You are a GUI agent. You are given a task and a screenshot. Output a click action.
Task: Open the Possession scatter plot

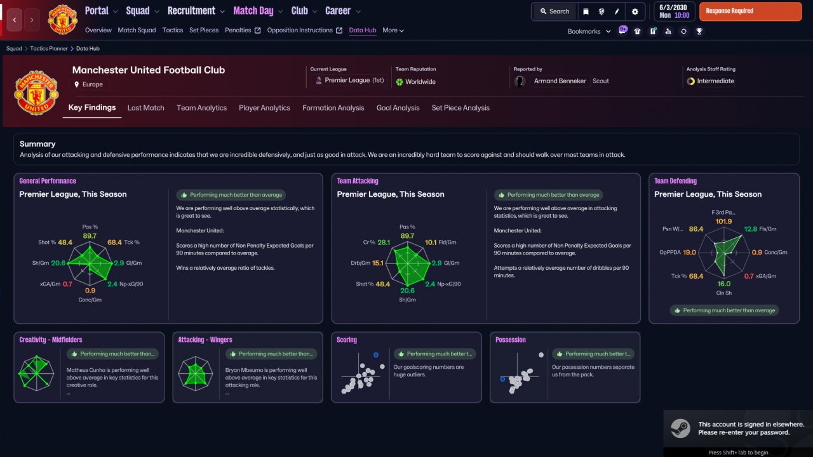click(521, 374)
